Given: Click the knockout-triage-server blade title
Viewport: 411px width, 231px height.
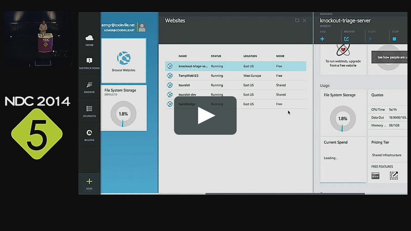Looking at the screenshot, I should pyautogui.click(x=345, y=21).
